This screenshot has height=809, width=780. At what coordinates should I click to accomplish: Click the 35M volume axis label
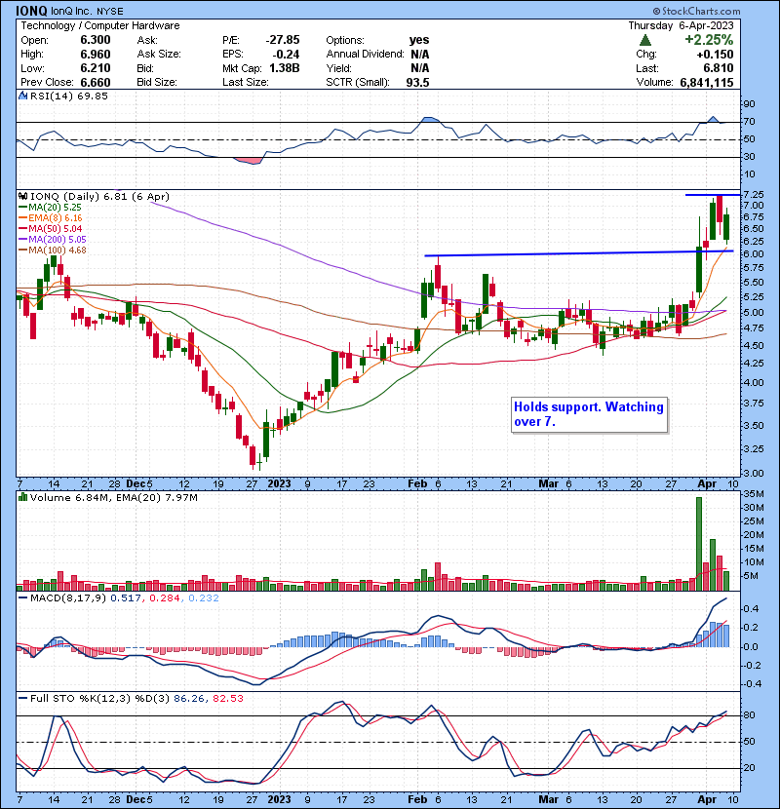tap(754, 494)
